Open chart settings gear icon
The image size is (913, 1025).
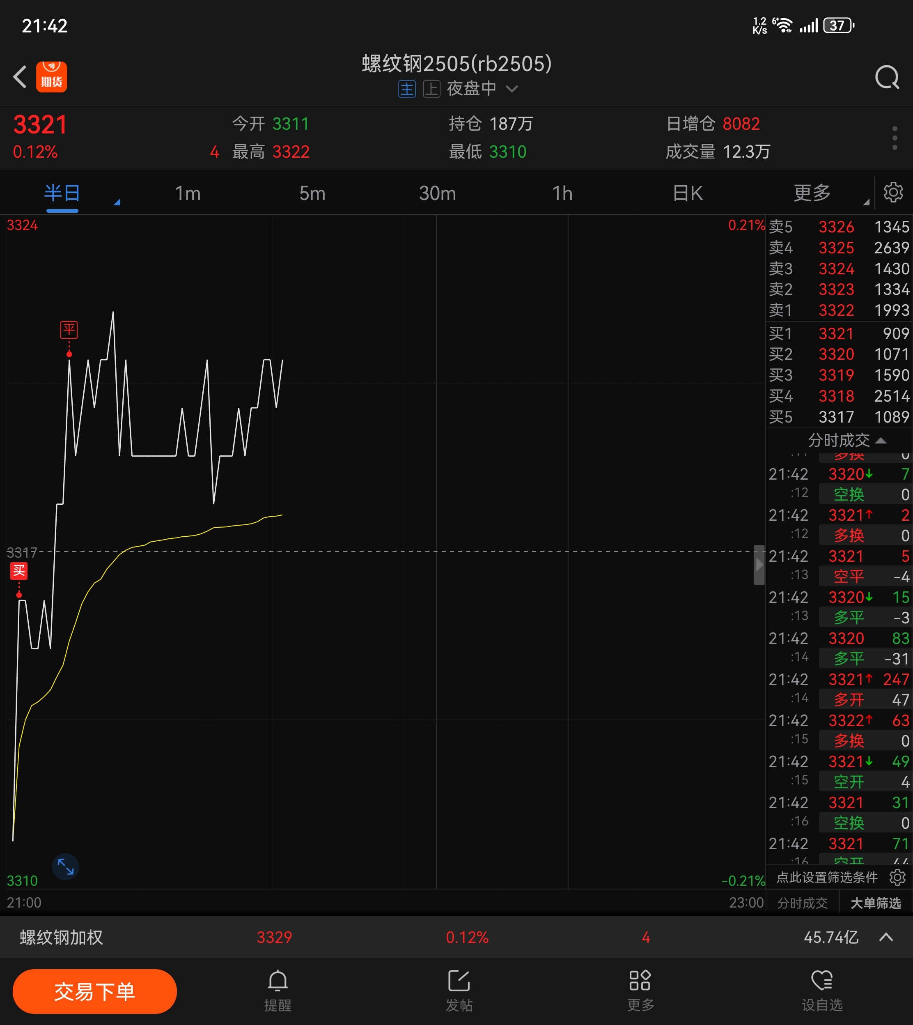click(x=893, y=193)
